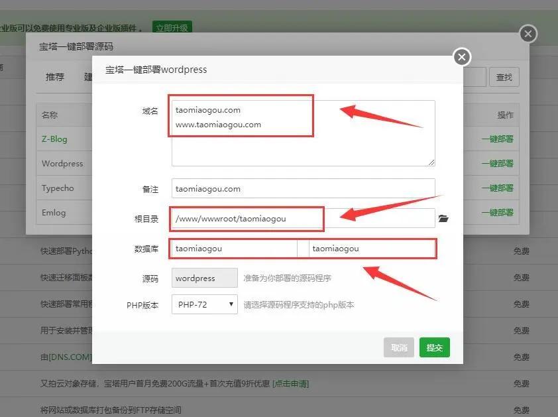Select the 推荐 tab in source window
558x417 pixels.
pos(55,77)
